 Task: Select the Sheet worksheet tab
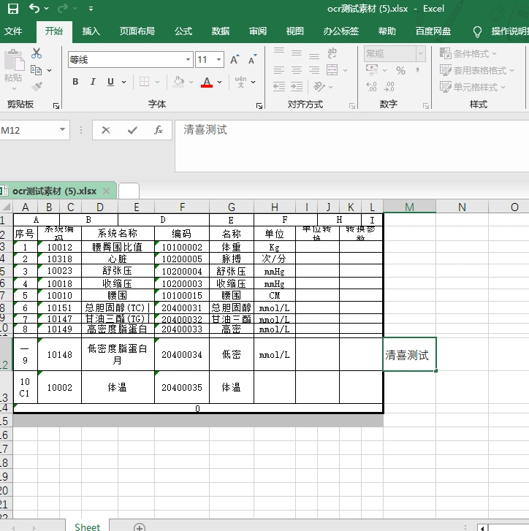(87, 527)
